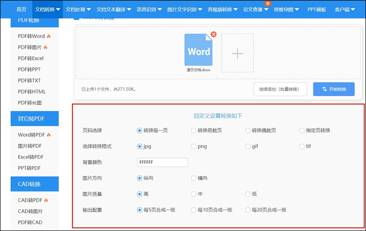Set image quality to 高
366x231 pixels.
tap(140, 194)
